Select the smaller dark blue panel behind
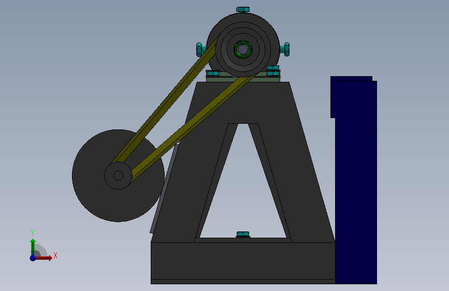 coord(351,79)
